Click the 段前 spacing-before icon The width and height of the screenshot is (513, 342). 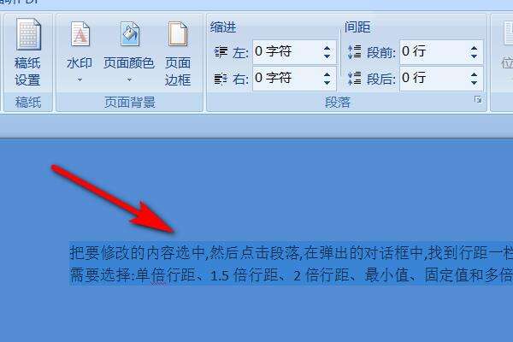[354, 52]
